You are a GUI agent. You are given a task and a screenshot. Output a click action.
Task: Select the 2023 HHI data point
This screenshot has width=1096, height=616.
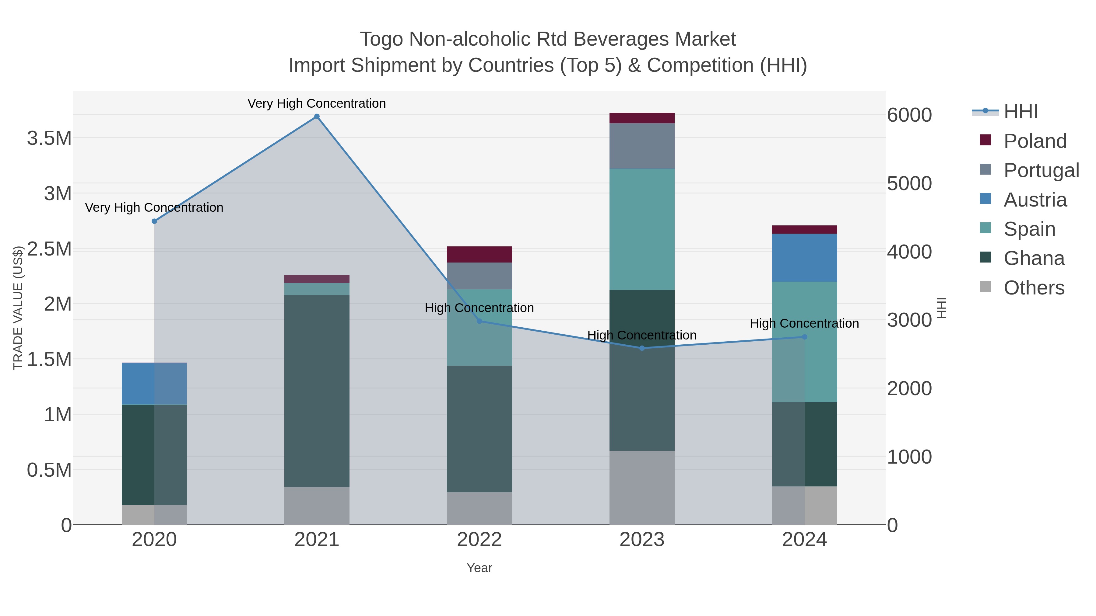click(642, 348)
